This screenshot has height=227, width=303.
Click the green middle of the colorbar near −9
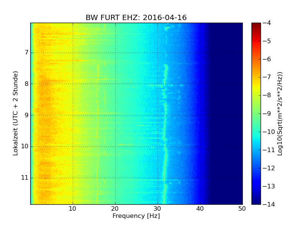coord(256,113)
